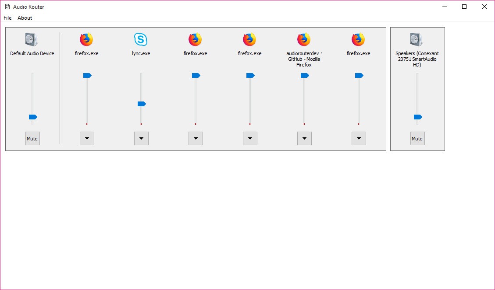495x290 pixels.
Task: Maximize the Audio Router window
Action: 464,7
